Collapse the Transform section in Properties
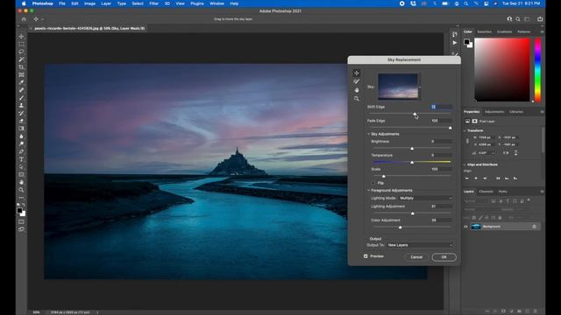The image size is (561, 315). [x=465, y=130]
